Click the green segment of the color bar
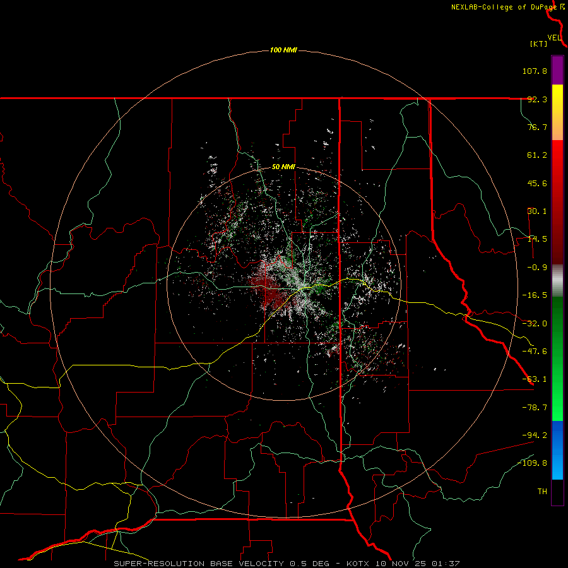 [x=557, y=358]
